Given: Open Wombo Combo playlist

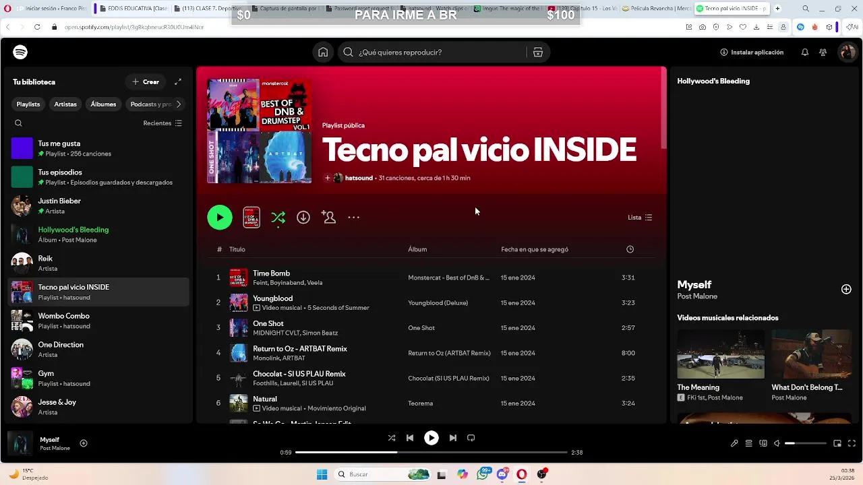Looking at the screenshot, I should (98, 321).
